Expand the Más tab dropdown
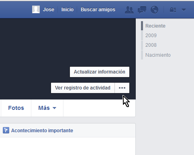The width and height of the screenshot is (194, 155). tap(47, 108)
